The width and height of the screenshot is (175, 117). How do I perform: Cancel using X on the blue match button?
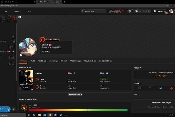[8, 109]
